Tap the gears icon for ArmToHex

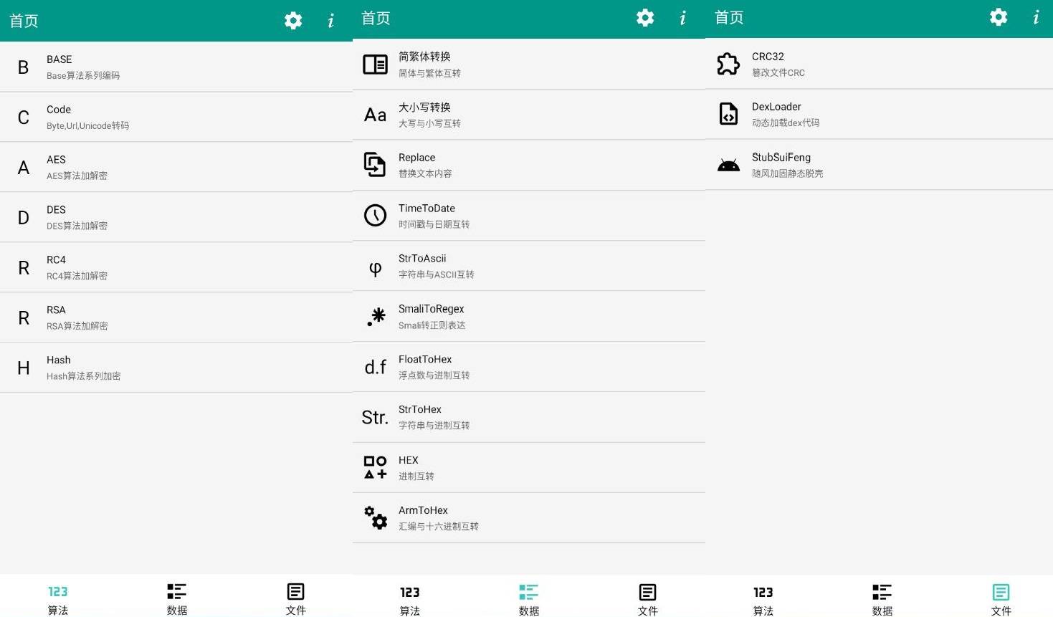[x=375, y=517]
